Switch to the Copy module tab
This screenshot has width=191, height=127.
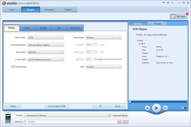pyautogui.click(x=12, y=10)
